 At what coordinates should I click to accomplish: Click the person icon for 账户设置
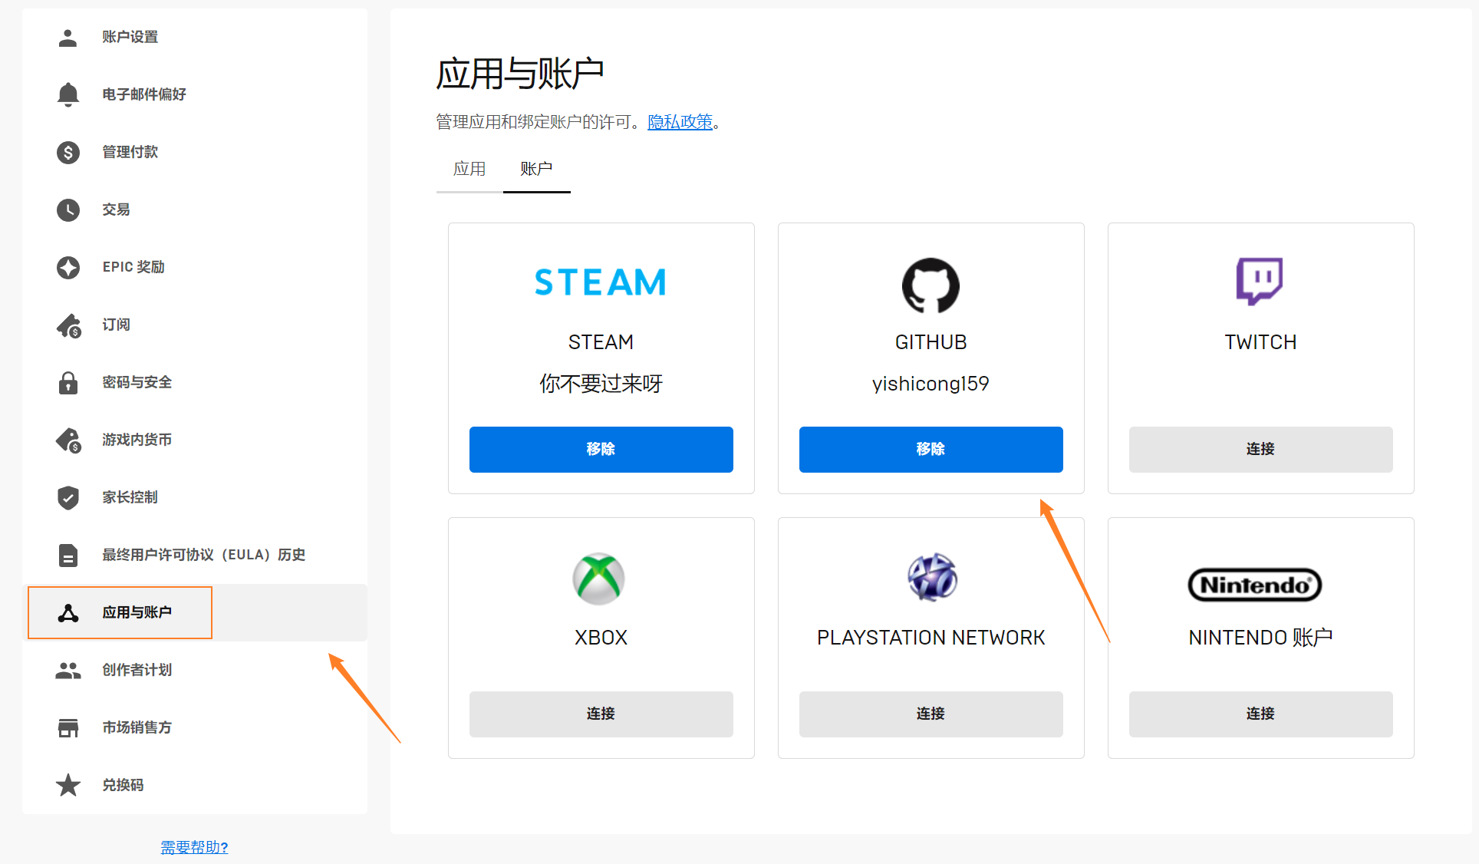point(68,37)
